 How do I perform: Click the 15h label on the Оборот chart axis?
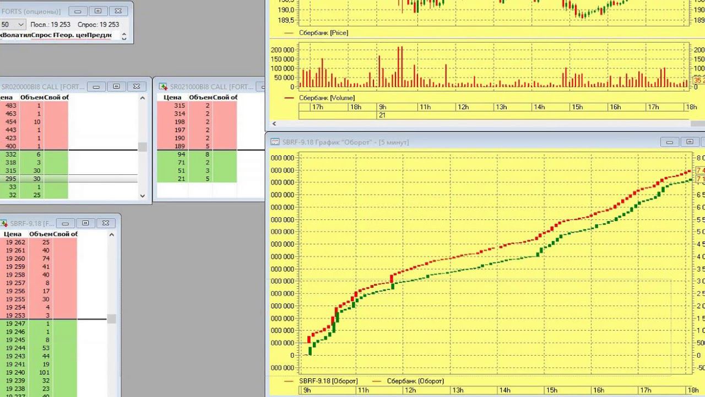point(552,390)
